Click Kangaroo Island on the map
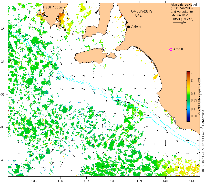Image resolution: width=205 pixels, height=184 pixels. [x=91, y=56]
